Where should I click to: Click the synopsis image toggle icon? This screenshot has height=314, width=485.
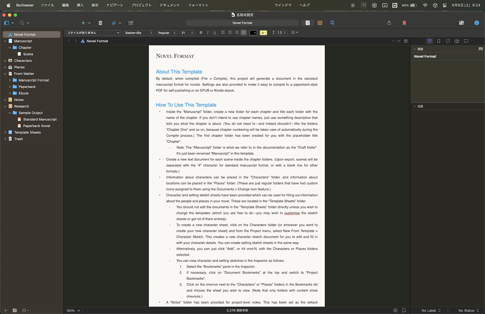(481, 49)
